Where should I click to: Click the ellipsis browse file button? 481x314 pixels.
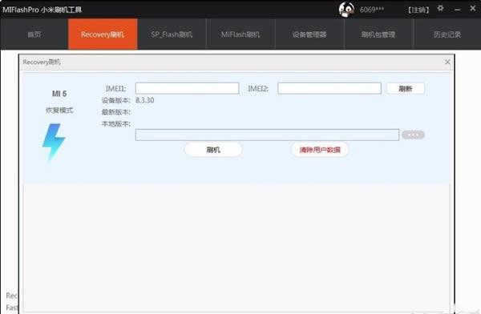click(413, 135)
